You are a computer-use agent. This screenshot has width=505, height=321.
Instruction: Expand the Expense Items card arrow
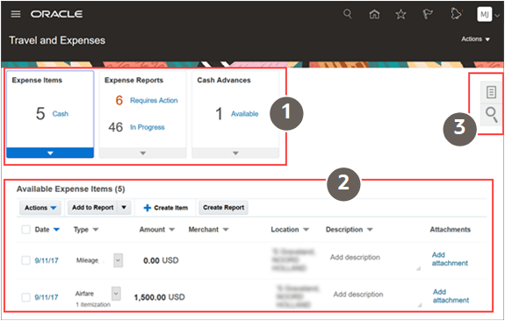point(50,153)
